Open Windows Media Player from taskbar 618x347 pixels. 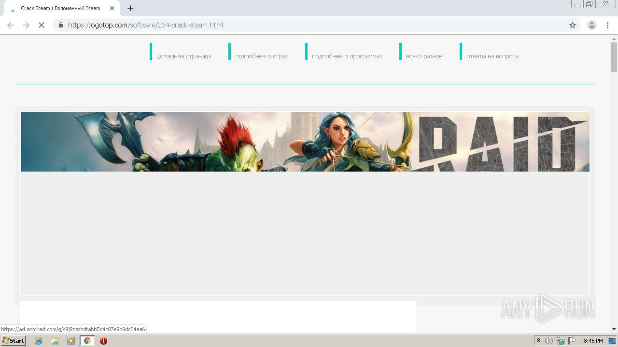pyautogui.click(x=71, y=341)
